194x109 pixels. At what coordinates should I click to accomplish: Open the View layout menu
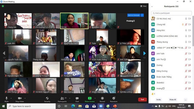pos(143,6)
